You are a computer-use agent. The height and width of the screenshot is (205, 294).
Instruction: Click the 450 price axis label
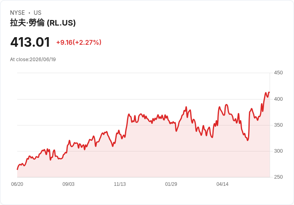[278, 73]
